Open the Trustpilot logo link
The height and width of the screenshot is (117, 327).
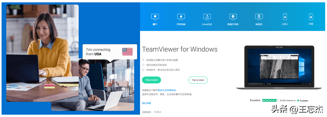(302, 100)
